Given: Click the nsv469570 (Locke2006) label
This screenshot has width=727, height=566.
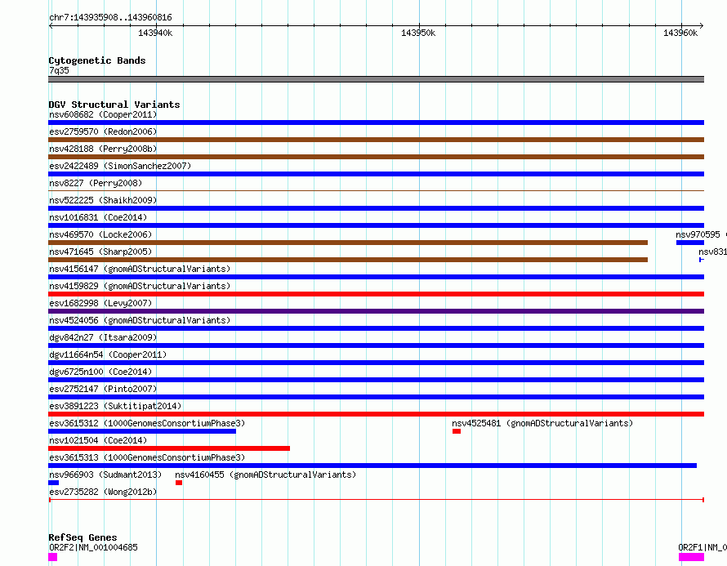Looking at the screenshot, I should click(100, 234).
